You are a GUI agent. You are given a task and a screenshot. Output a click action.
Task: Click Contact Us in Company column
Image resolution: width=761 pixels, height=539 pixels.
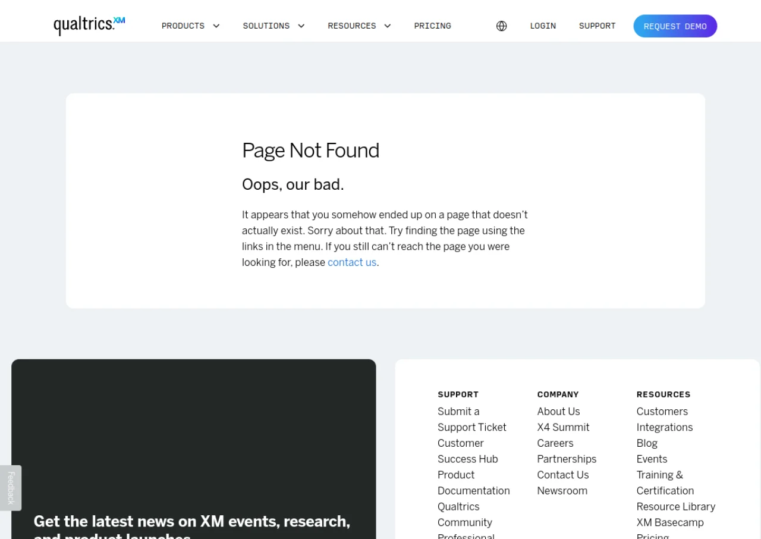point(563,475)
